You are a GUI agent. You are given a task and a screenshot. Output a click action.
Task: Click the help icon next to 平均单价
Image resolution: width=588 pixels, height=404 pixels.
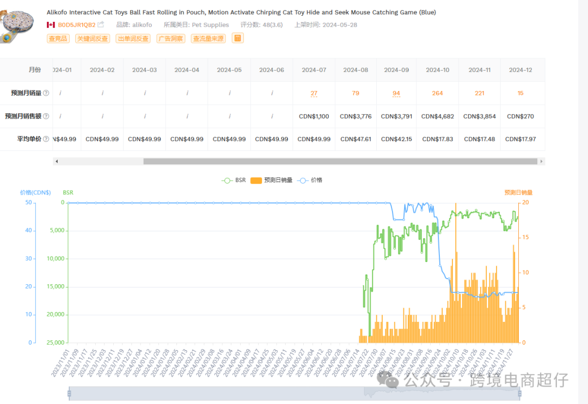[46, 139]
